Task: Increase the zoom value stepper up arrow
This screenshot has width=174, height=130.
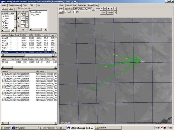Action: [105, 8]
